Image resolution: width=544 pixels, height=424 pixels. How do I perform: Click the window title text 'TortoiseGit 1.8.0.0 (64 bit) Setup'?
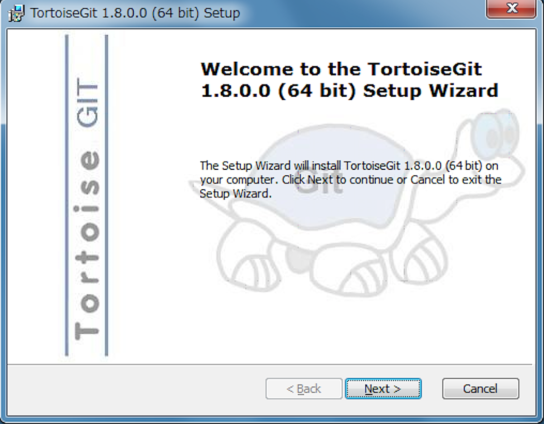[135, 13]
